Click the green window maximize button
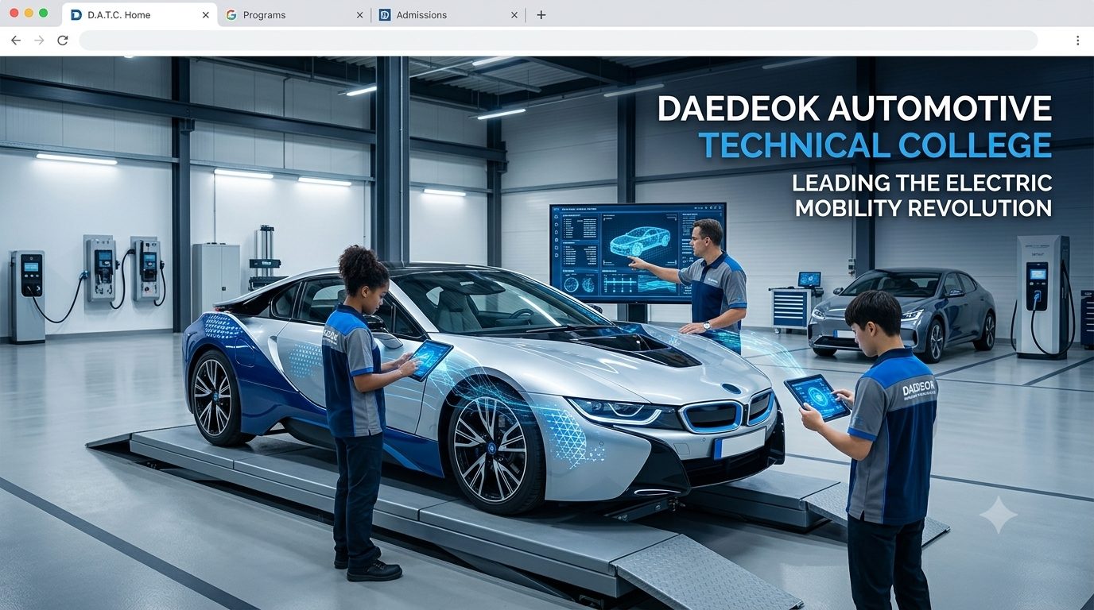 click(43, 14)
